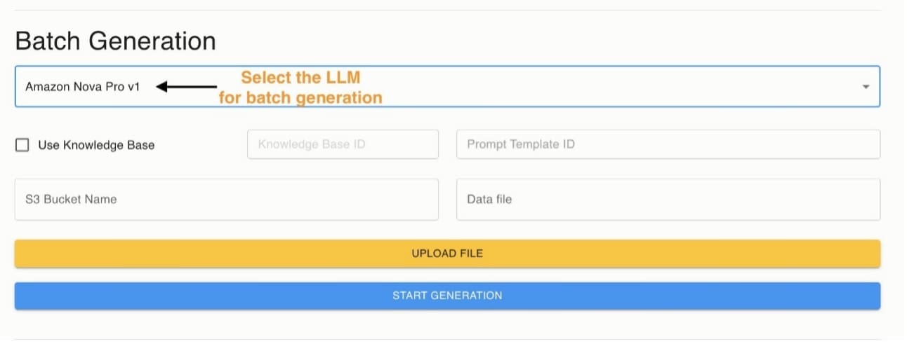Click the orange 'Select the LLM' annotation text

click(x=300, y=77)
